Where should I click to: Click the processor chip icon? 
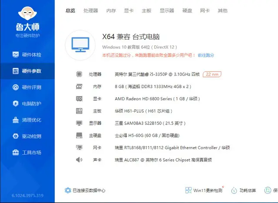[x=79, y=74]
